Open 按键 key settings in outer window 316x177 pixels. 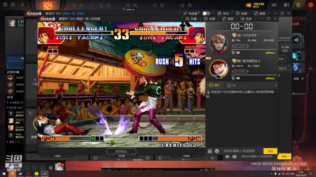coord(241,13)
